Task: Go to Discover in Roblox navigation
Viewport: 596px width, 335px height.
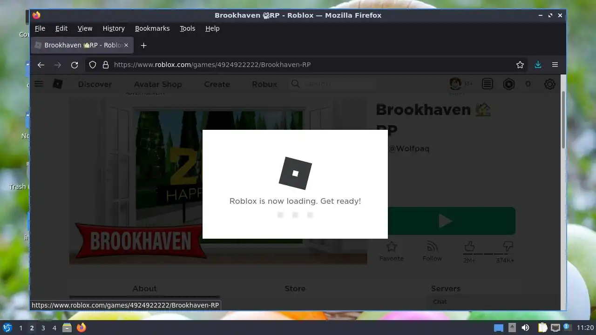Action: click(95, 84)
